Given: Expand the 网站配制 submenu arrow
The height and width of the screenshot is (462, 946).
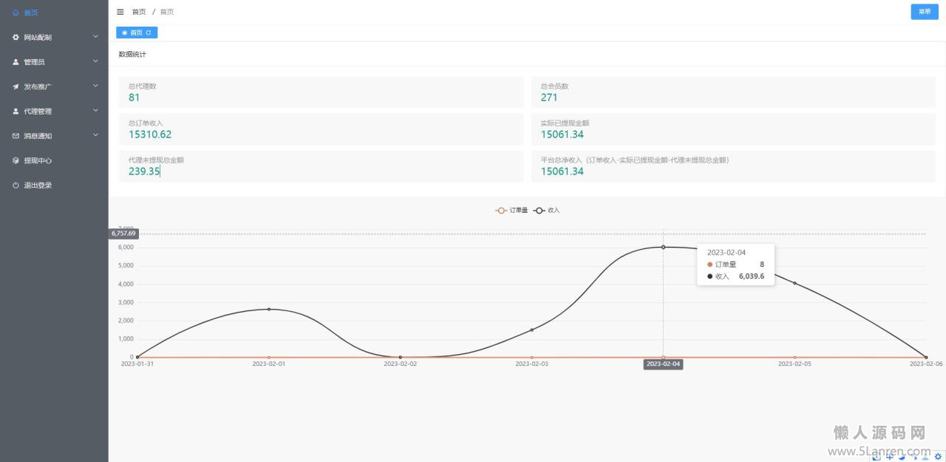Looking at the screenshot, I should click(x=95, y=36).
